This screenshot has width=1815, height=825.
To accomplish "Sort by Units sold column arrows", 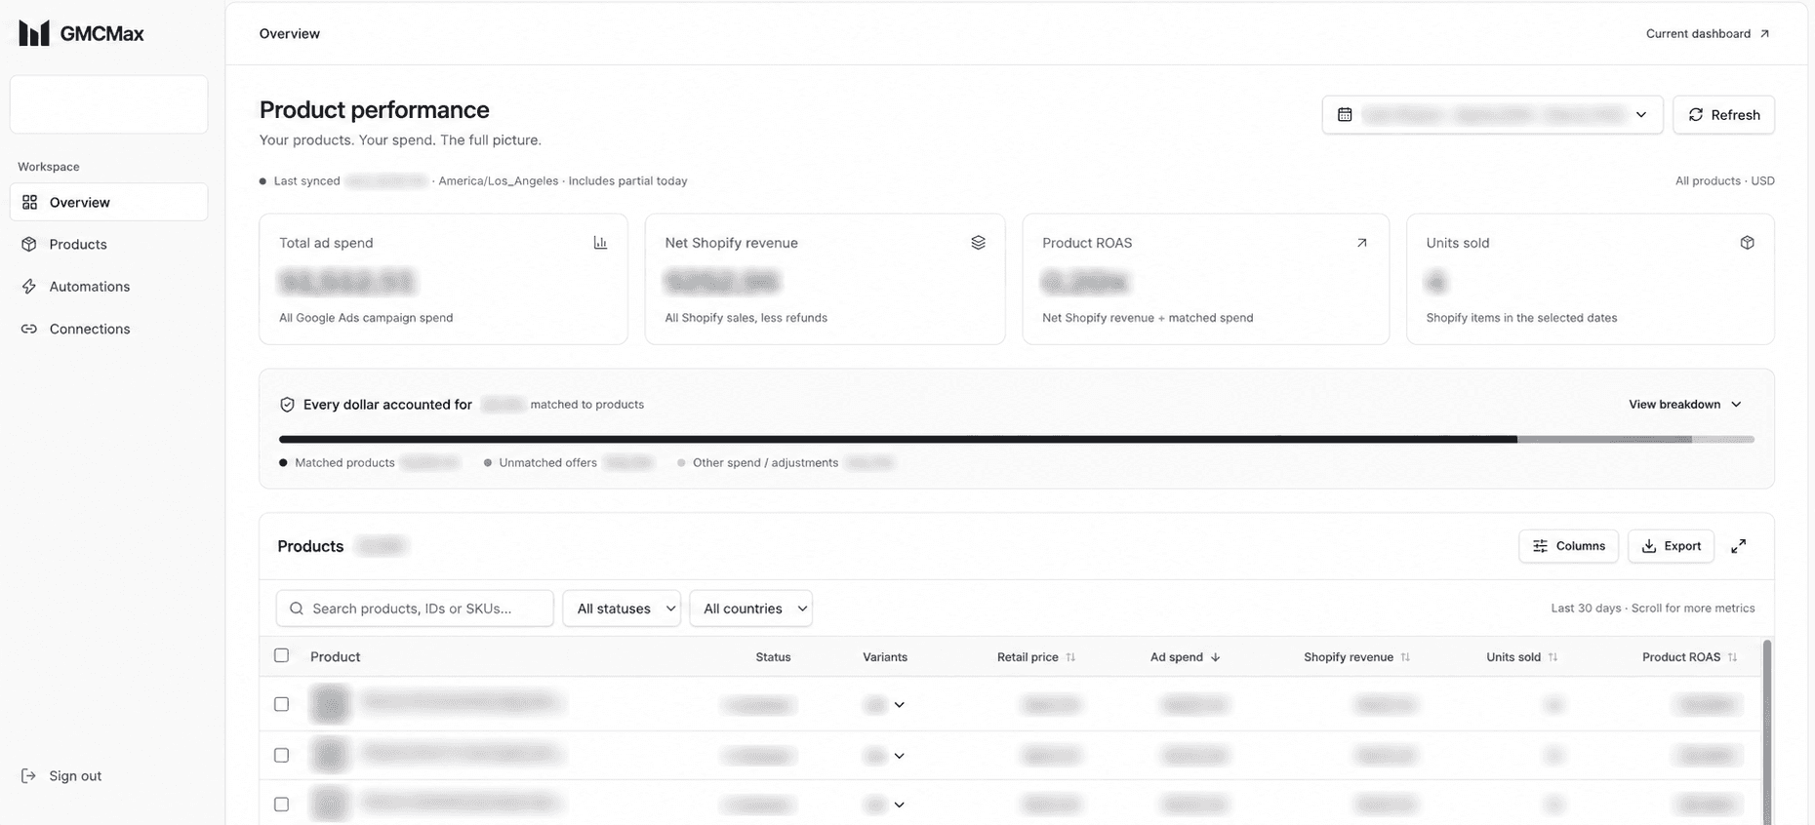I will coord(1553,656).
